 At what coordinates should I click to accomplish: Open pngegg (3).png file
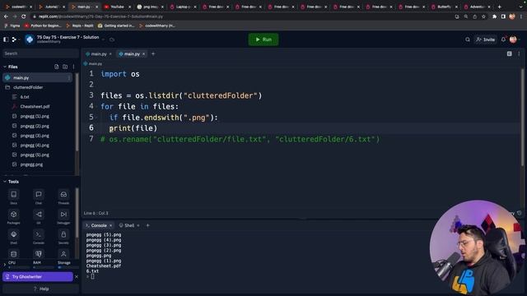point(35,136)
